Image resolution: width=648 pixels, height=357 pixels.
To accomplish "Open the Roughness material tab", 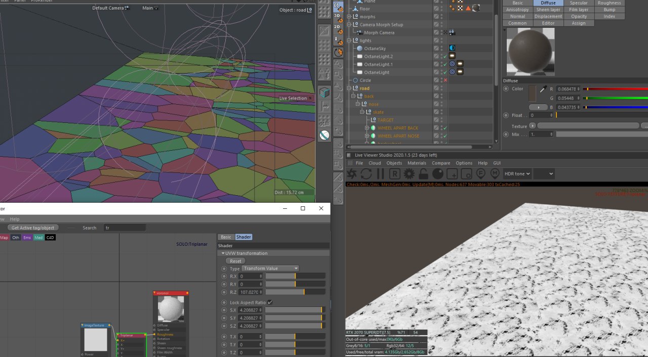I will pyautogui.click(x=609, y=3).
